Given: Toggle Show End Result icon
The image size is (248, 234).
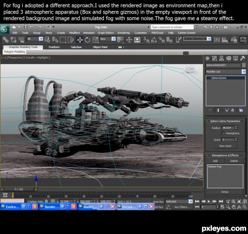Looking at the screenshot, I should click(x=218, y=110).
